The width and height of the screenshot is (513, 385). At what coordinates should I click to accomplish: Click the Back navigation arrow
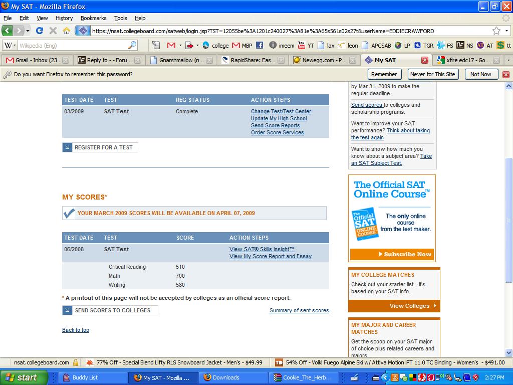pos(7,30)
